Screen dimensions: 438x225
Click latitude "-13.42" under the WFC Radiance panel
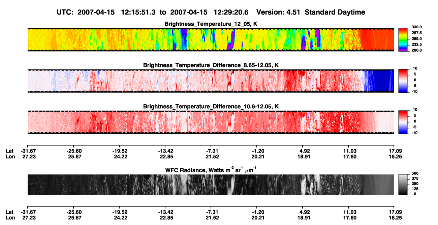pos(165,212)
